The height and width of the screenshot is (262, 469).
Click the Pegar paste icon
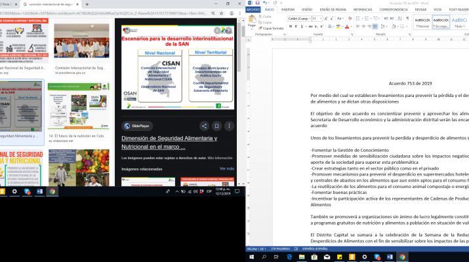point(253,21)
